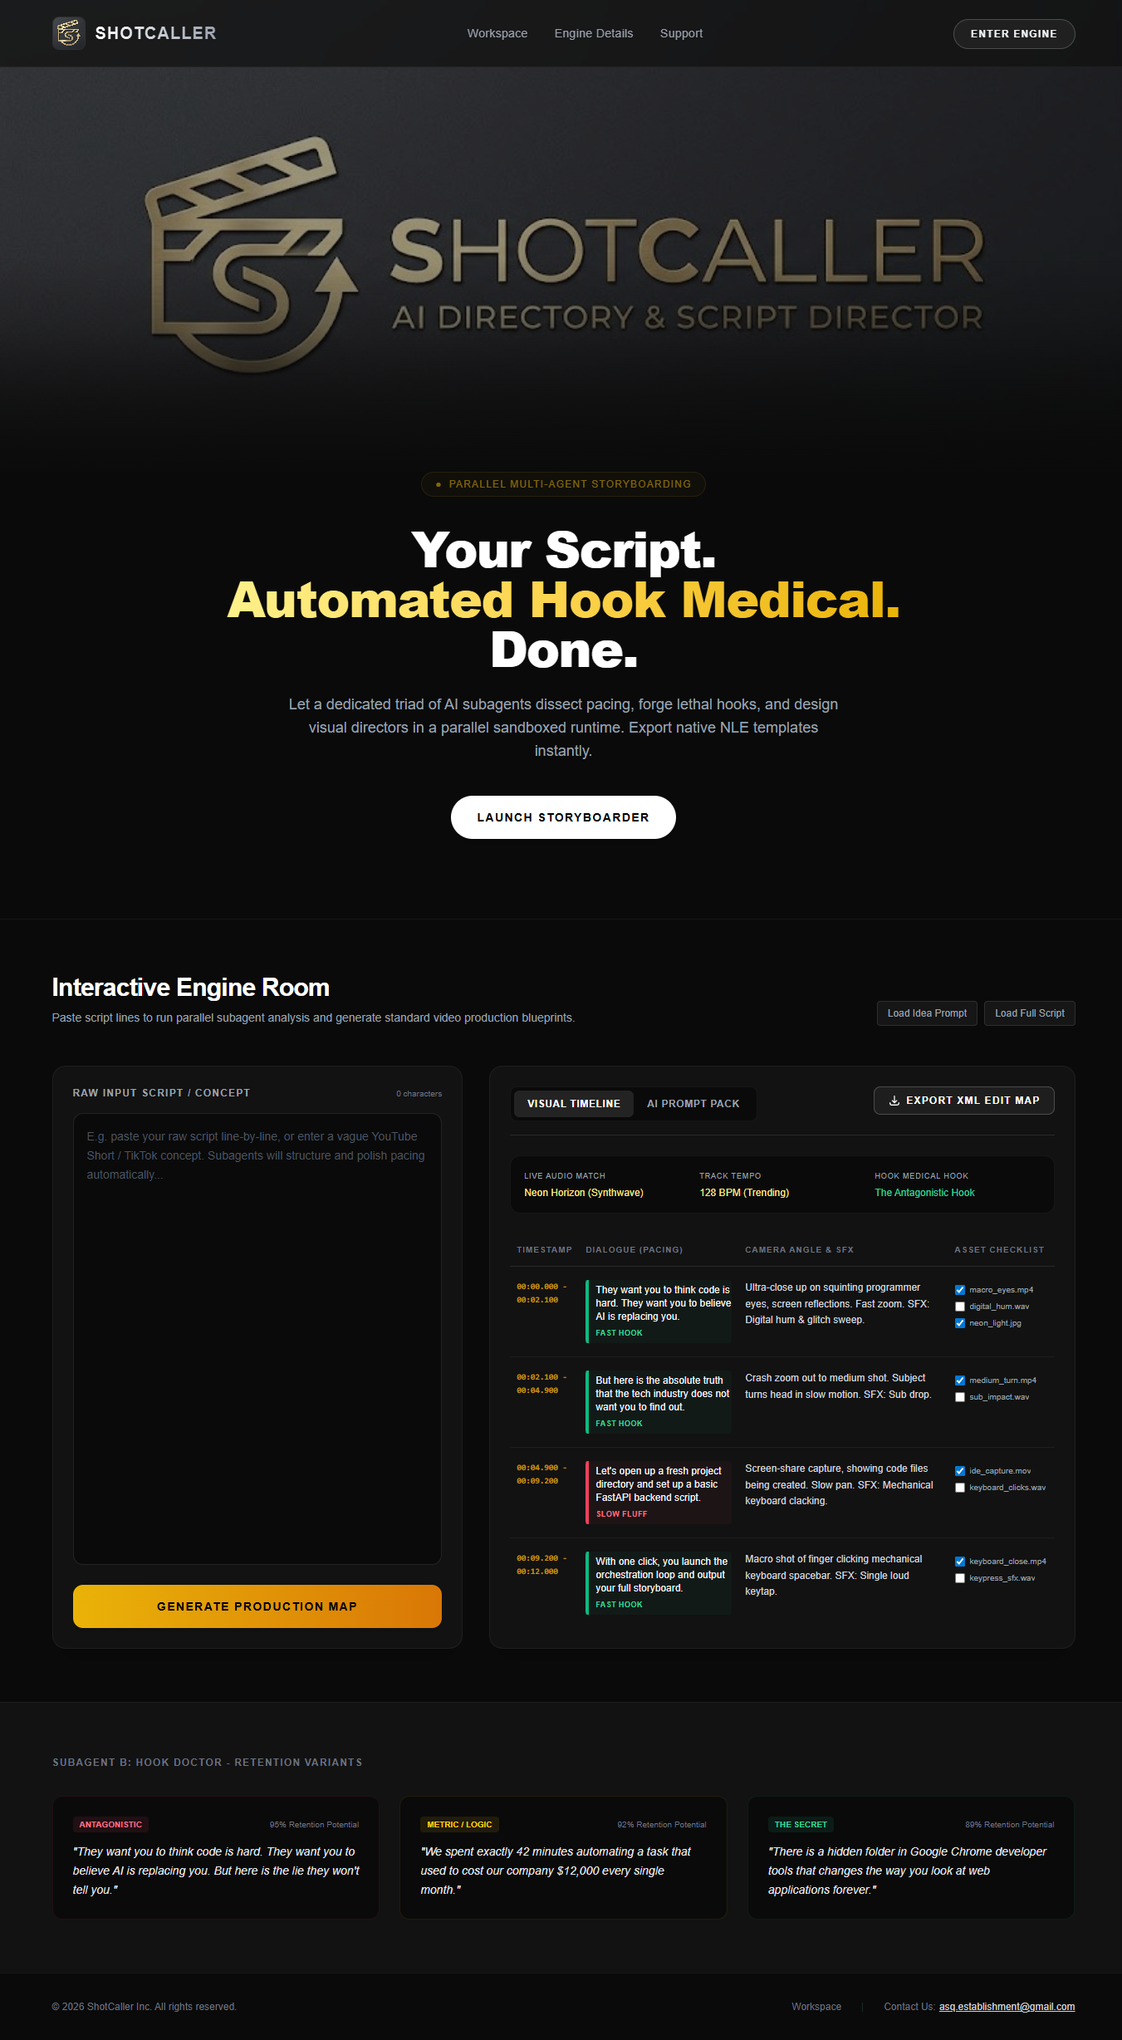Click Launch Storyboarder button
This screenshot has width=1122, height=2040.
[x=563, y=817]
